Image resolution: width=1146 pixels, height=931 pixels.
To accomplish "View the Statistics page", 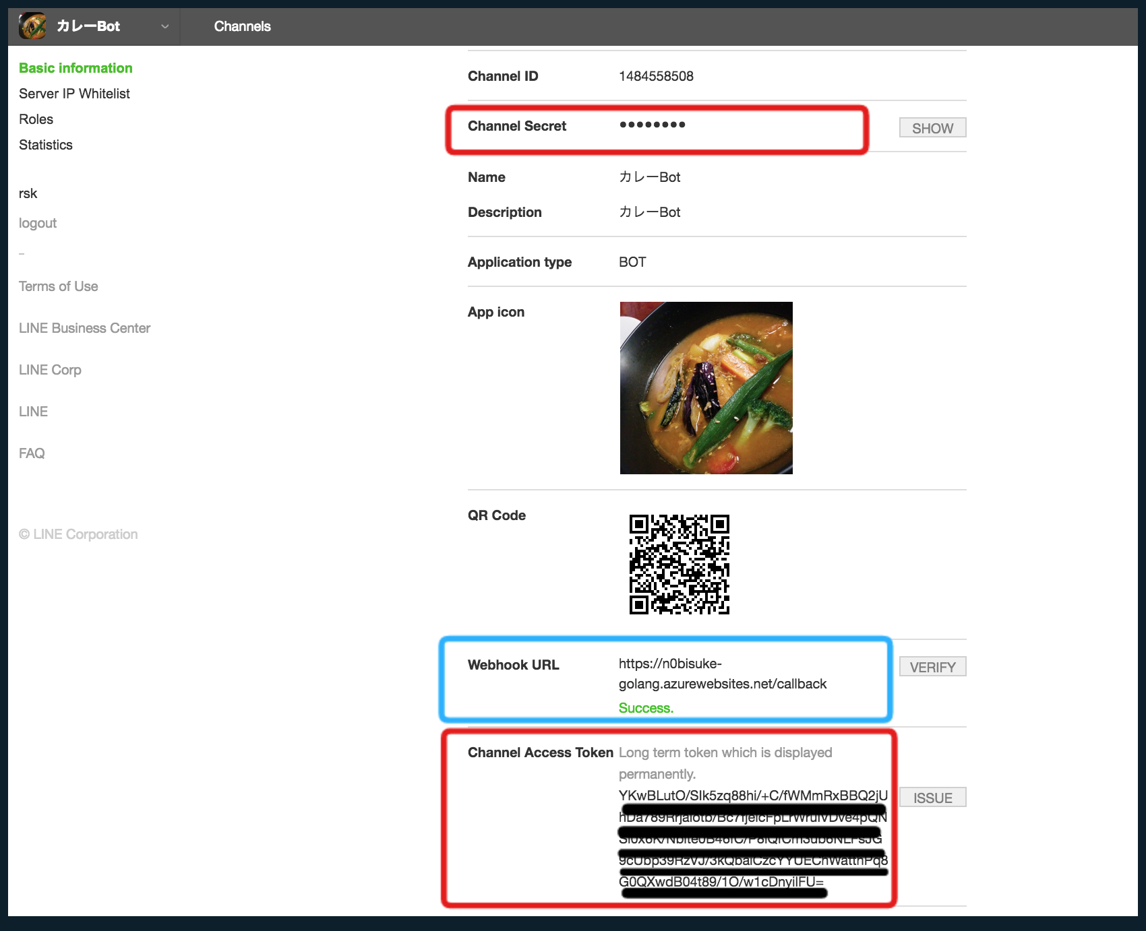I will pyautogui.click(x=46, y=144).
